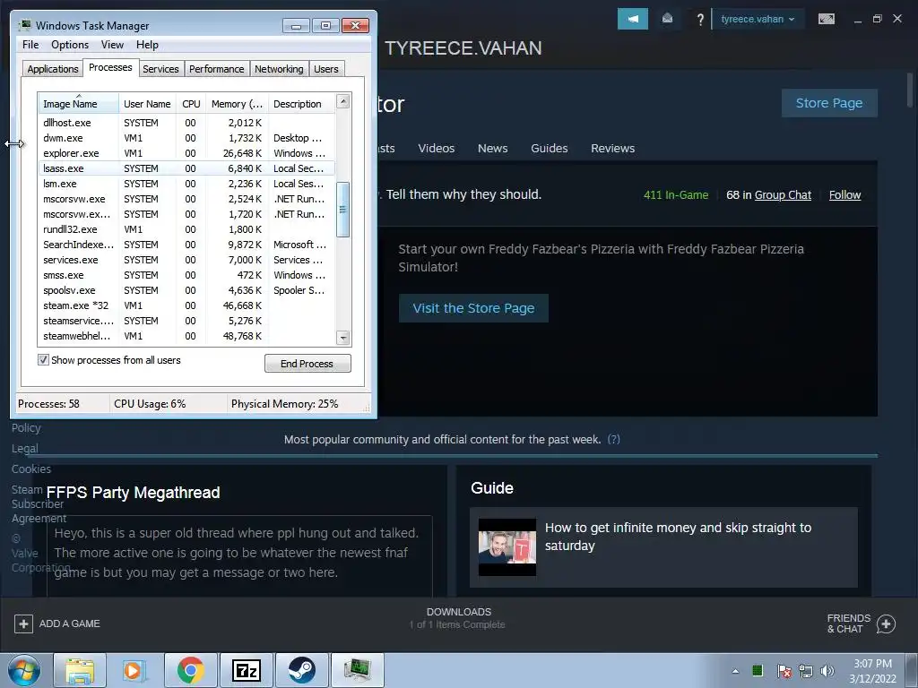Open the FFPS Party Megathread post

point(133,493)
